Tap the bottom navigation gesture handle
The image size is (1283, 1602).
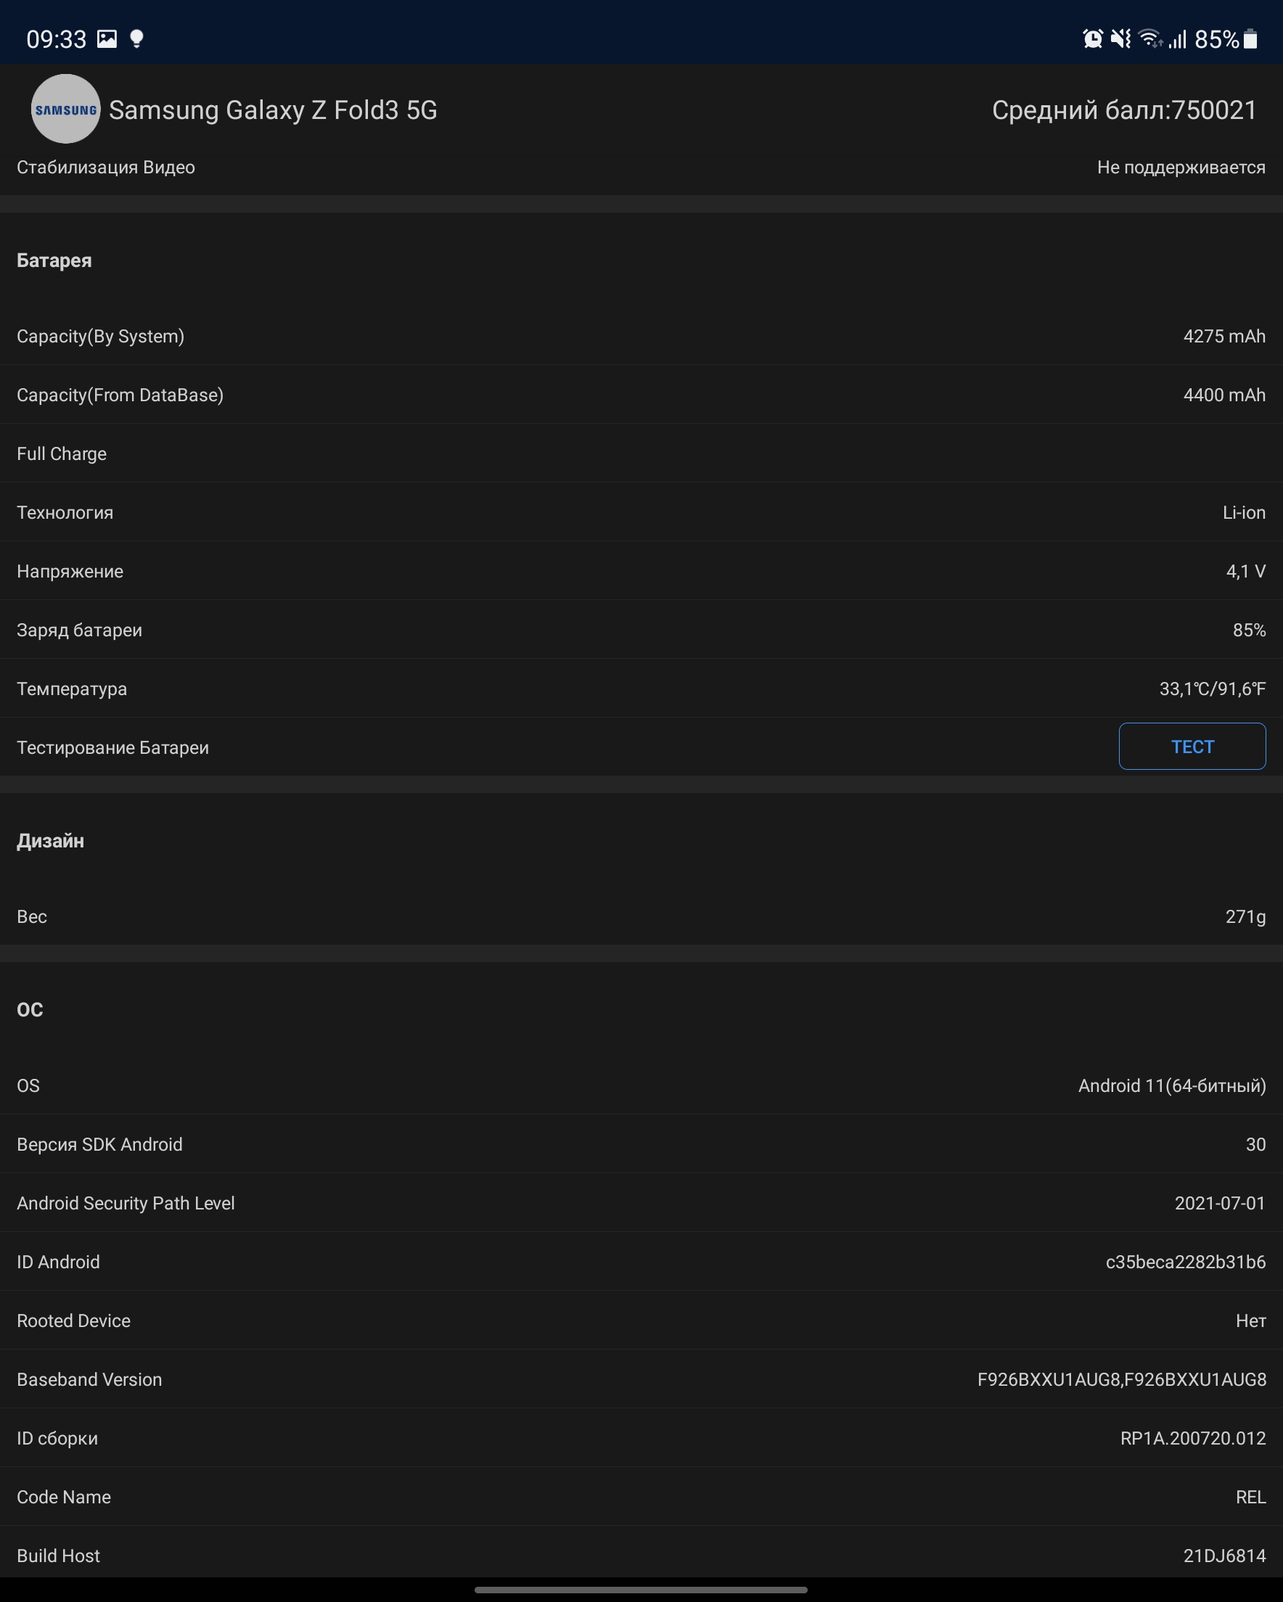641,1590
